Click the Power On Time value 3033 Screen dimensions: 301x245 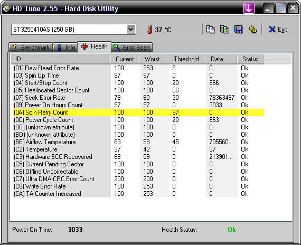coord(75,230)
